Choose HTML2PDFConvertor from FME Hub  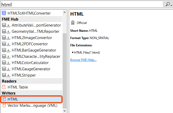pos(32,44)
